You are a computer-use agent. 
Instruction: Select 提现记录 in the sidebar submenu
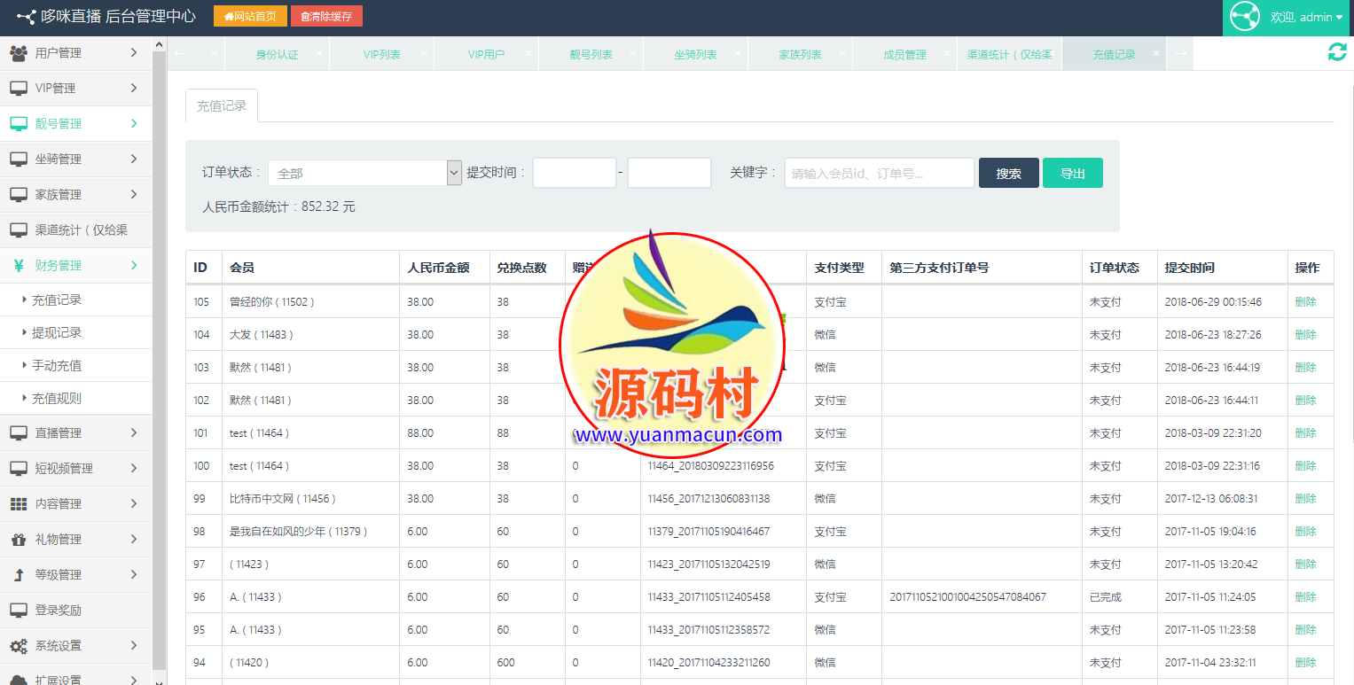[57, 332]
